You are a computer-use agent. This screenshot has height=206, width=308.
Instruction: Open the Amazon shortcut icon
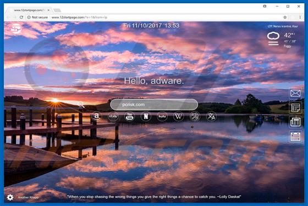(x=97, y=116)
